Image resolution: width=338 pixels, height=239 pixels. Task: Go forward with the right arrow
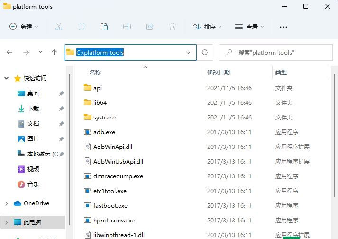26,52
